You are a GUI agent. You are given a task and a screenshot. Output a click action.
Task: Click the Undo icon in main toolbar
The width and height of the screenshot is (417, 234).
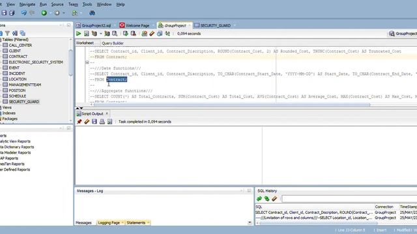click(23, 13)
